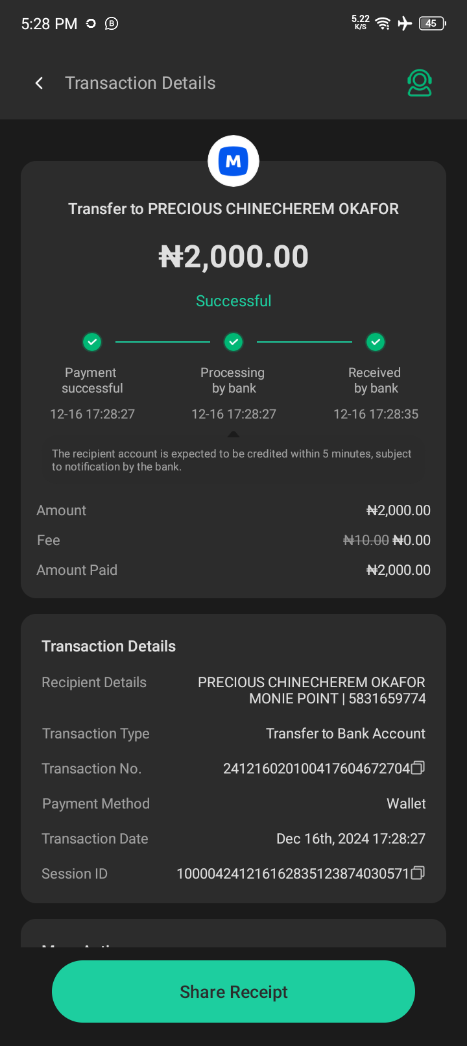Copy the Transaction No. value
The height and width of the screenshot is (1046, 467).
[x=418, y=768]
